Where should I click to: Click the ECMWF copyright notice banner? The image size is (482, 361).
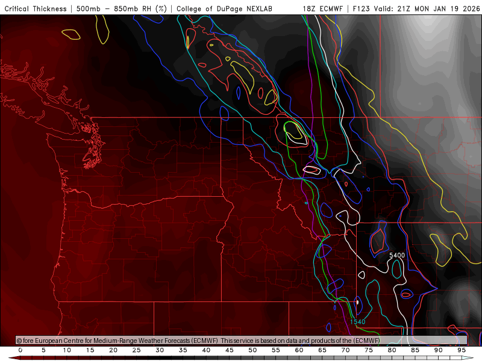point(242,340)
